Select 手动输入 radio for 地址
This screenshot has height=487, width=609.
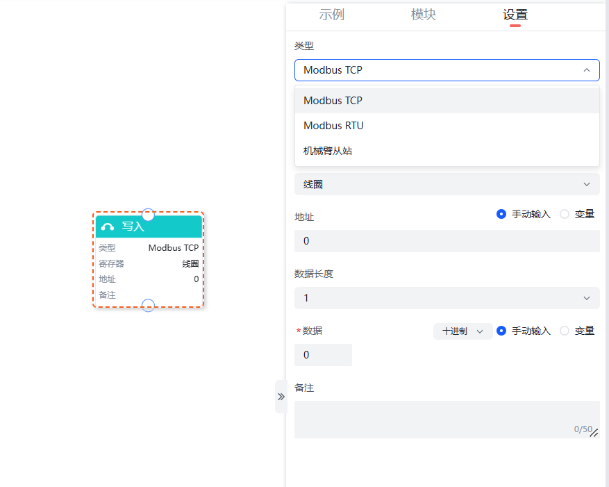501,215
